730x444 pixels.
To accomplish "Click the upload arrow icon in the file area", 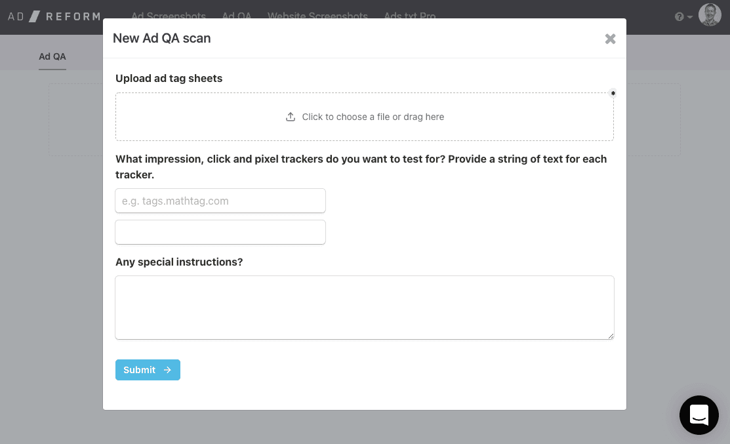I will tap(291, 116).
